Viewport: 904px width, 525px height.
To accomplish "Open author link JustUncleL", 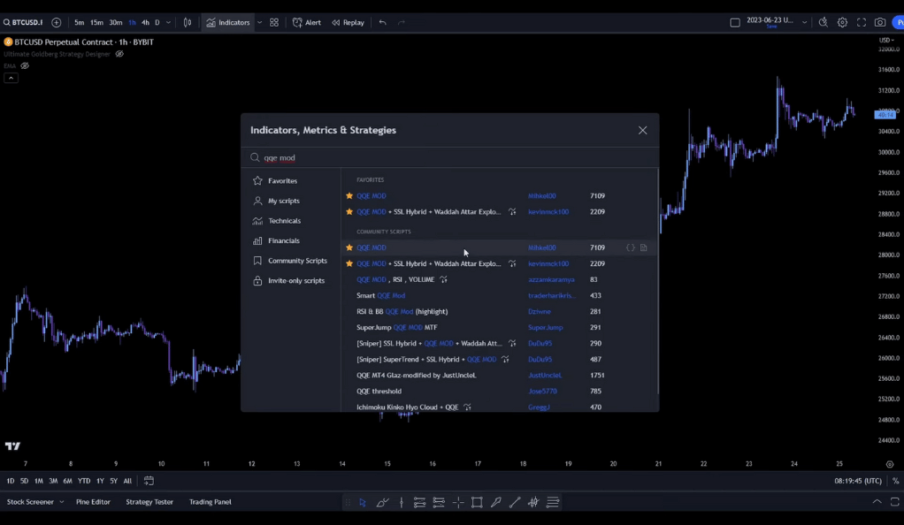I will (544, 375).
